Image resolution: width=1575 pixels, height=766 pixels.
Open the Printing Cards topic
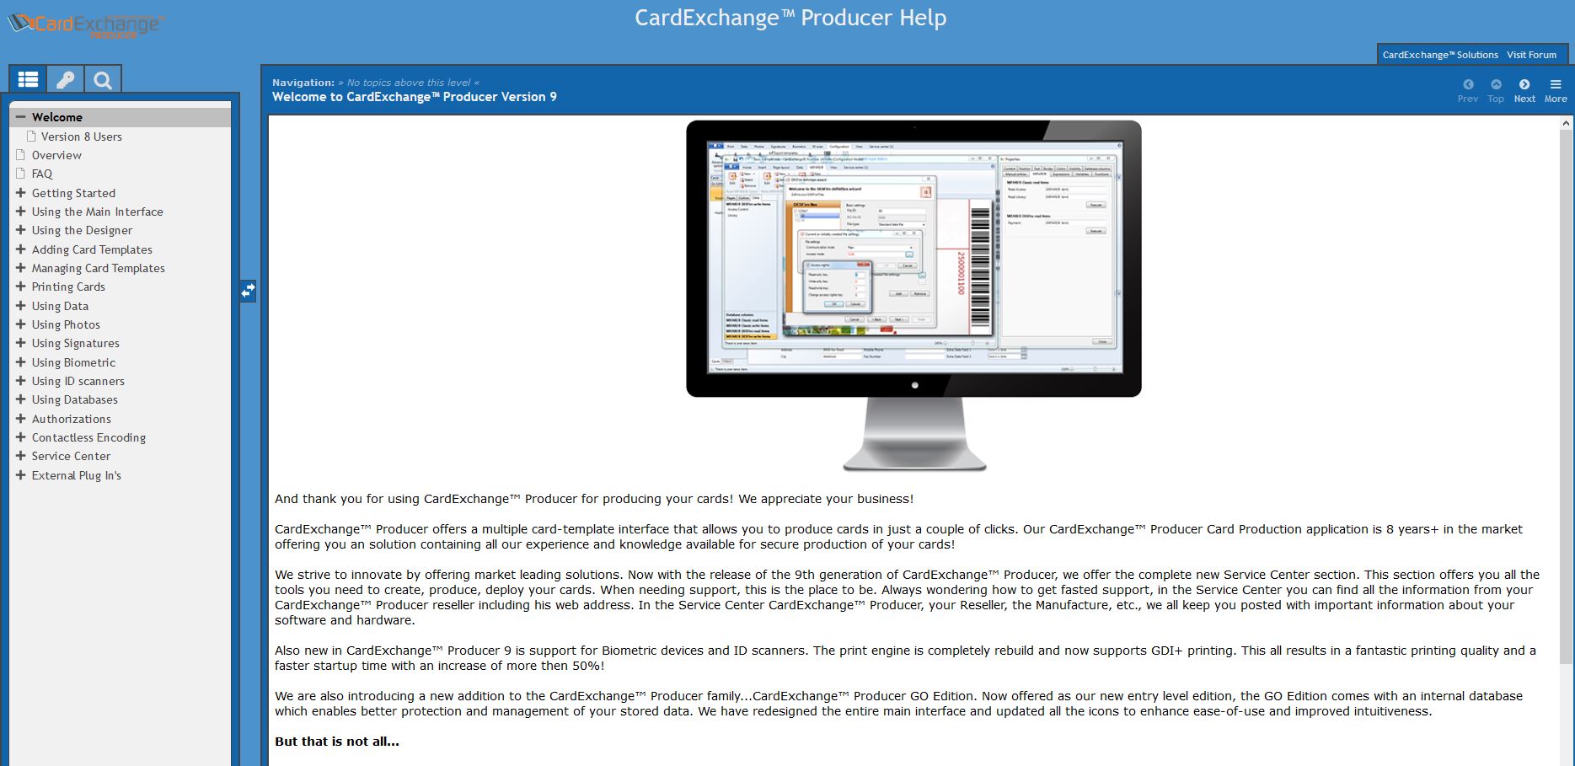pos(68,287)
